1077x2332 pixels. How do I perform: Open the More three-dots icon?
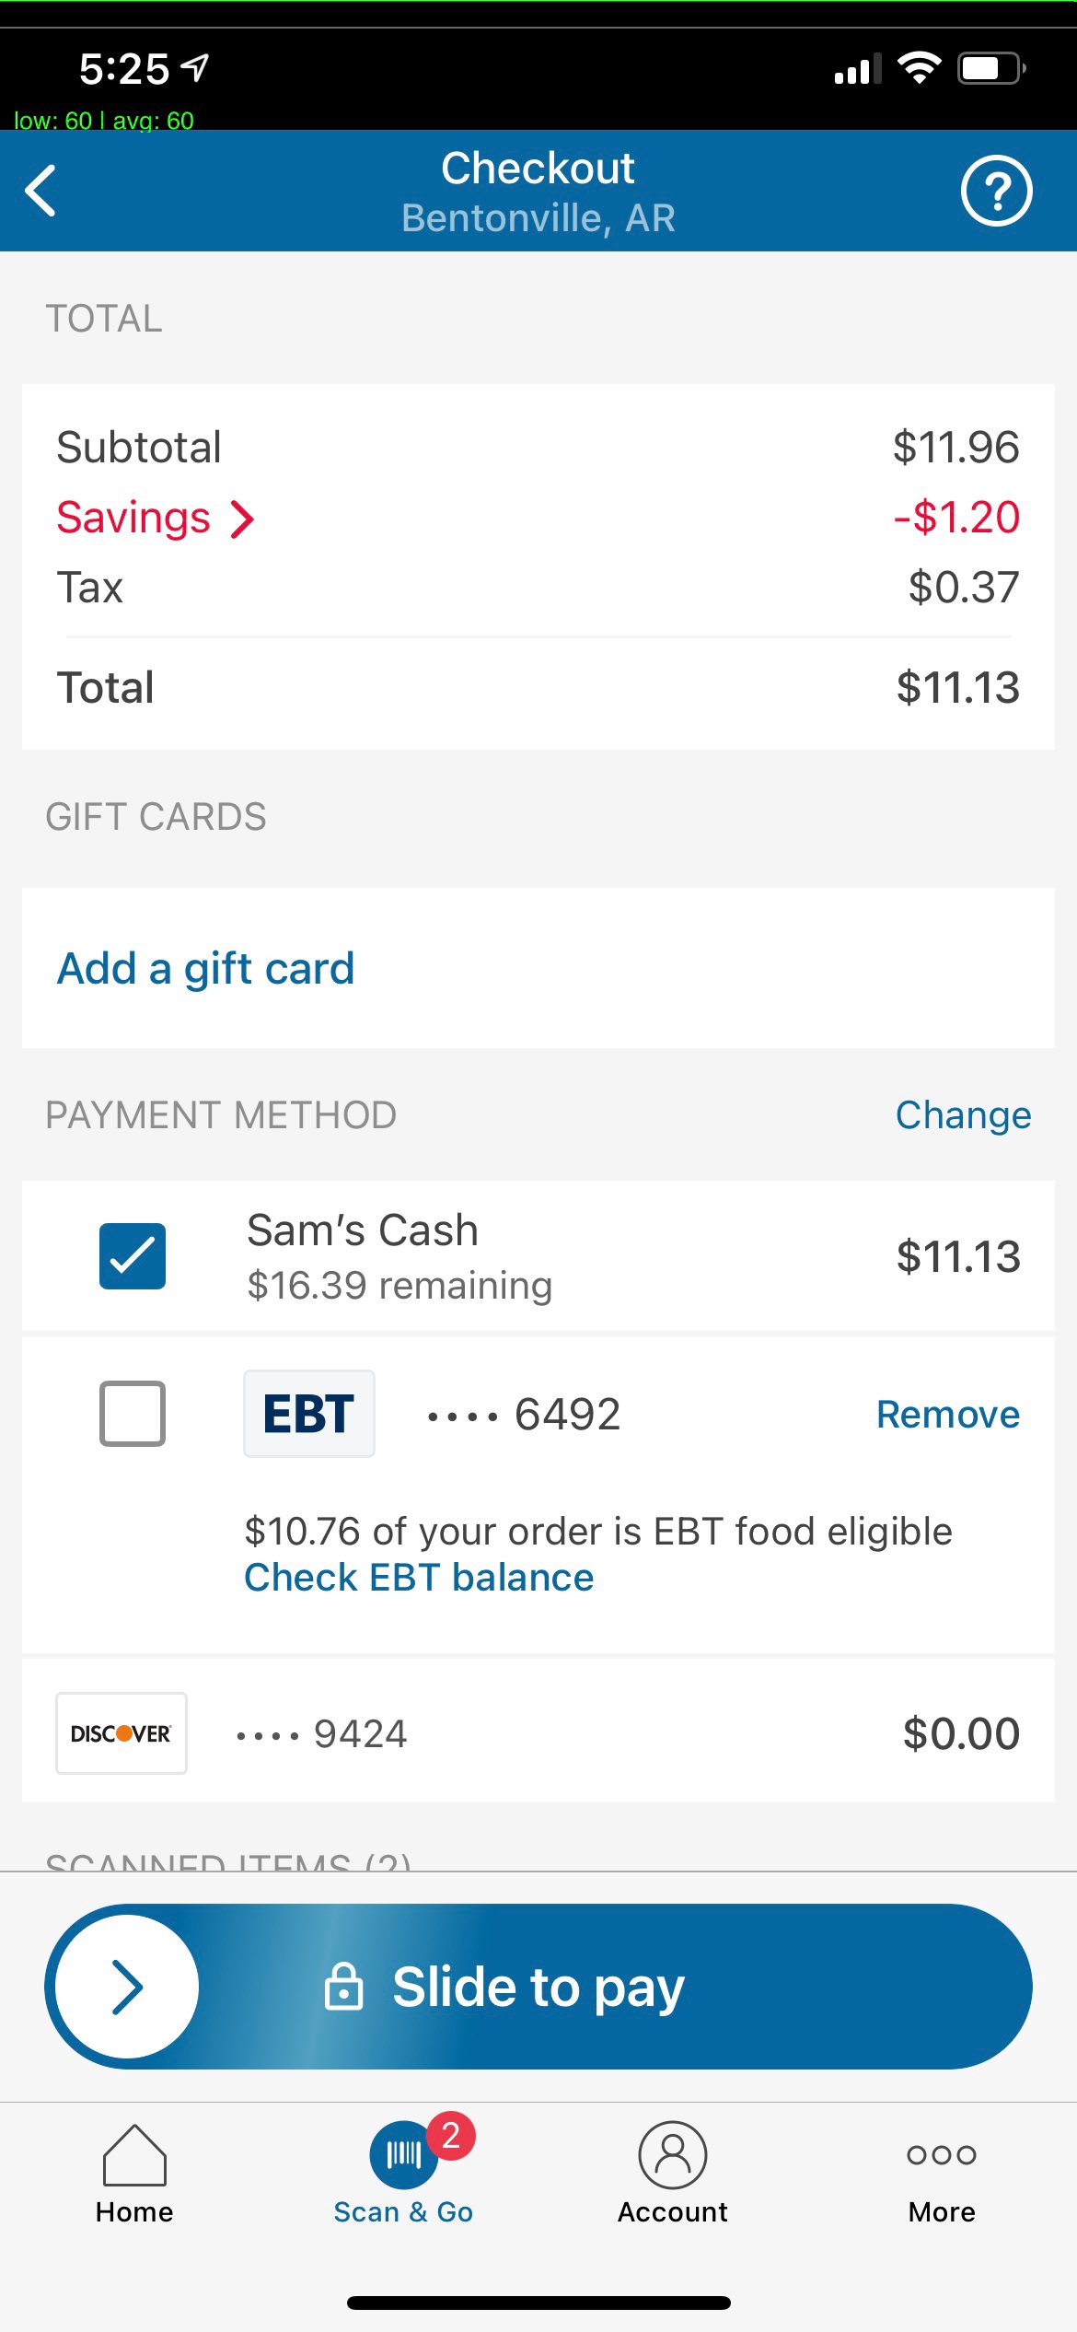click(941, 2155)
